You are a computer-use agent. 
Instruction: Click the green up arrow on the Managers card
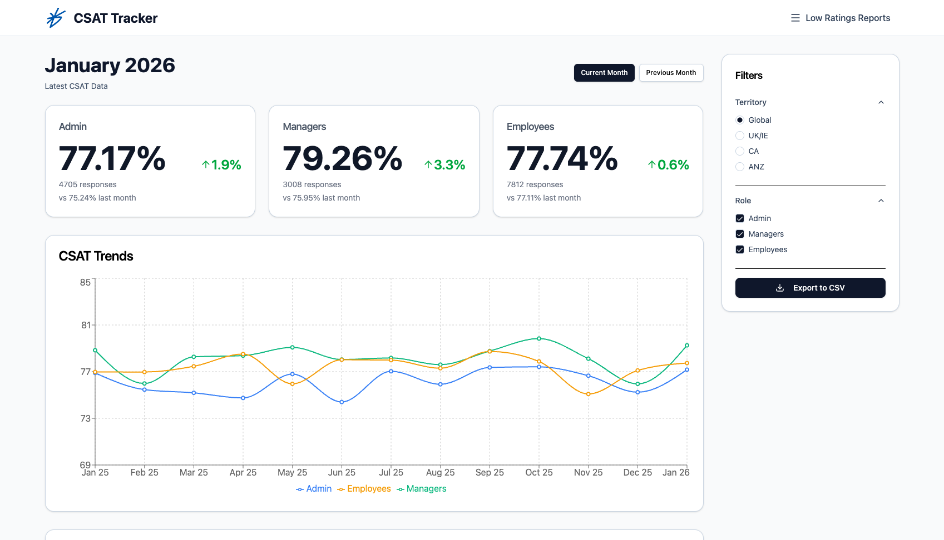pos(428,164)
